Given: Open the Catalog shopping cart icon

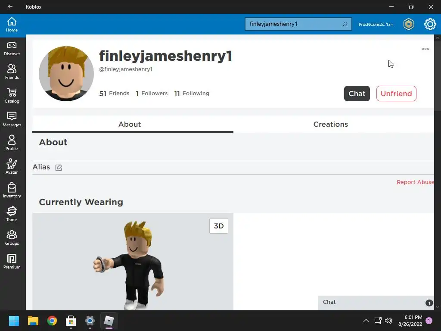Looking at the screenshot, I should point(12,96).
